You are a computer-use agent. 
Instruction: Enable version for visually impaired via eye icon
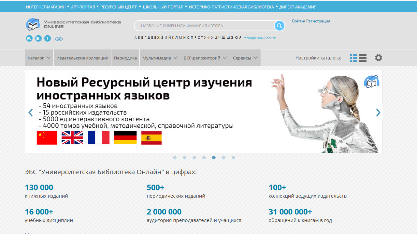[x=59, y=38]
